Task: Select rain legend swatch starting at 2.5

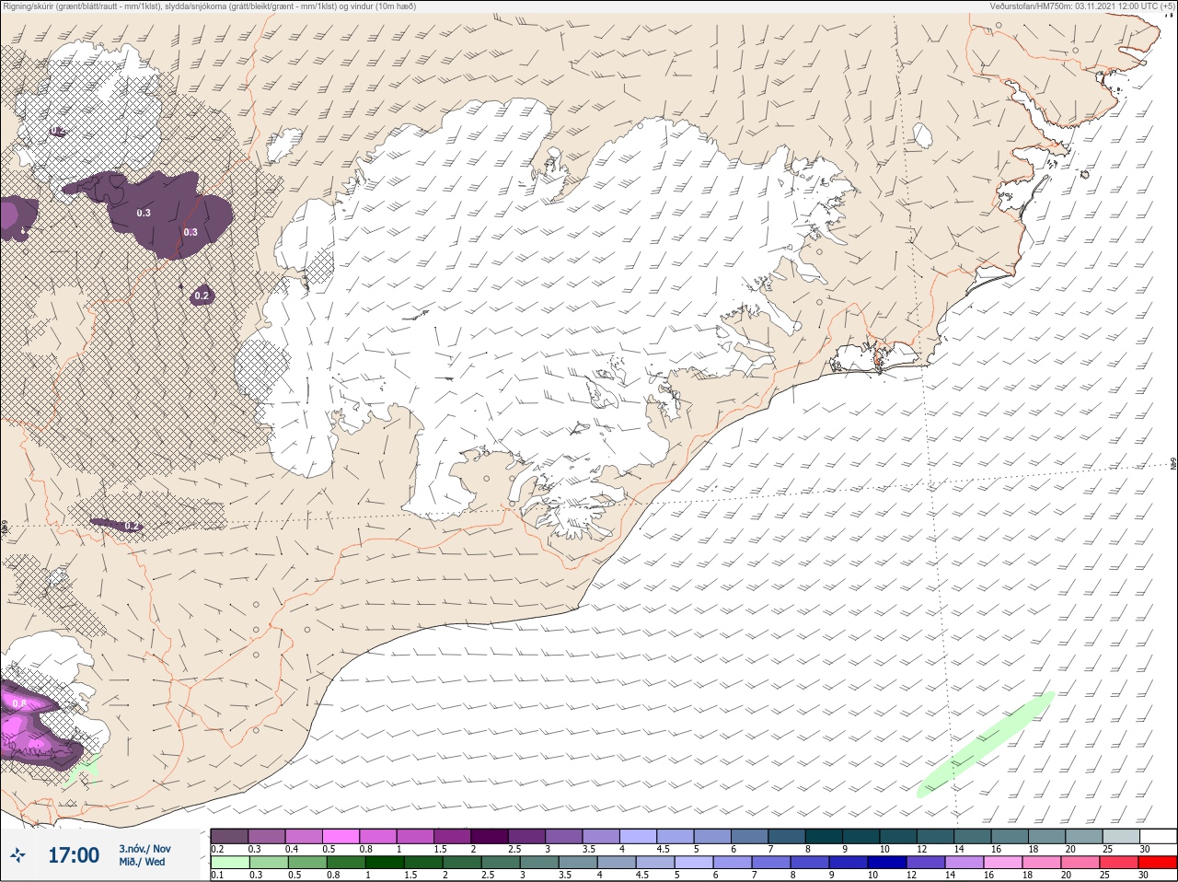Action: click(x=500, y=863)
